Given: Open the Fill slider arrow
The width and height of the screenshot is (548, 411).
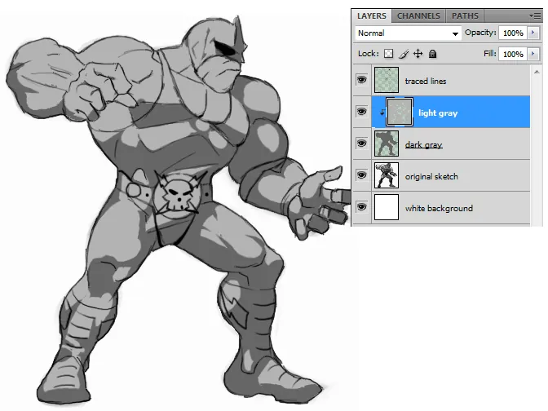Looking at the screenshot, I should [533, 54].
